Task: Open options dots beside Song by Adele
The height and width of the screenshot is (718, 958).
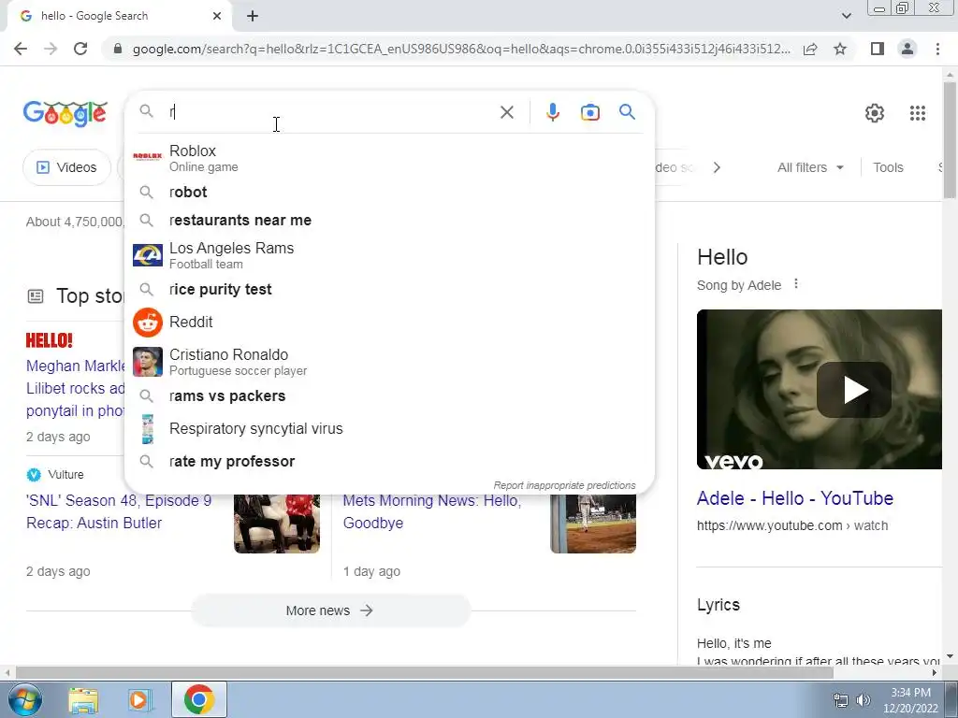Action: click(x=795, y=284)
